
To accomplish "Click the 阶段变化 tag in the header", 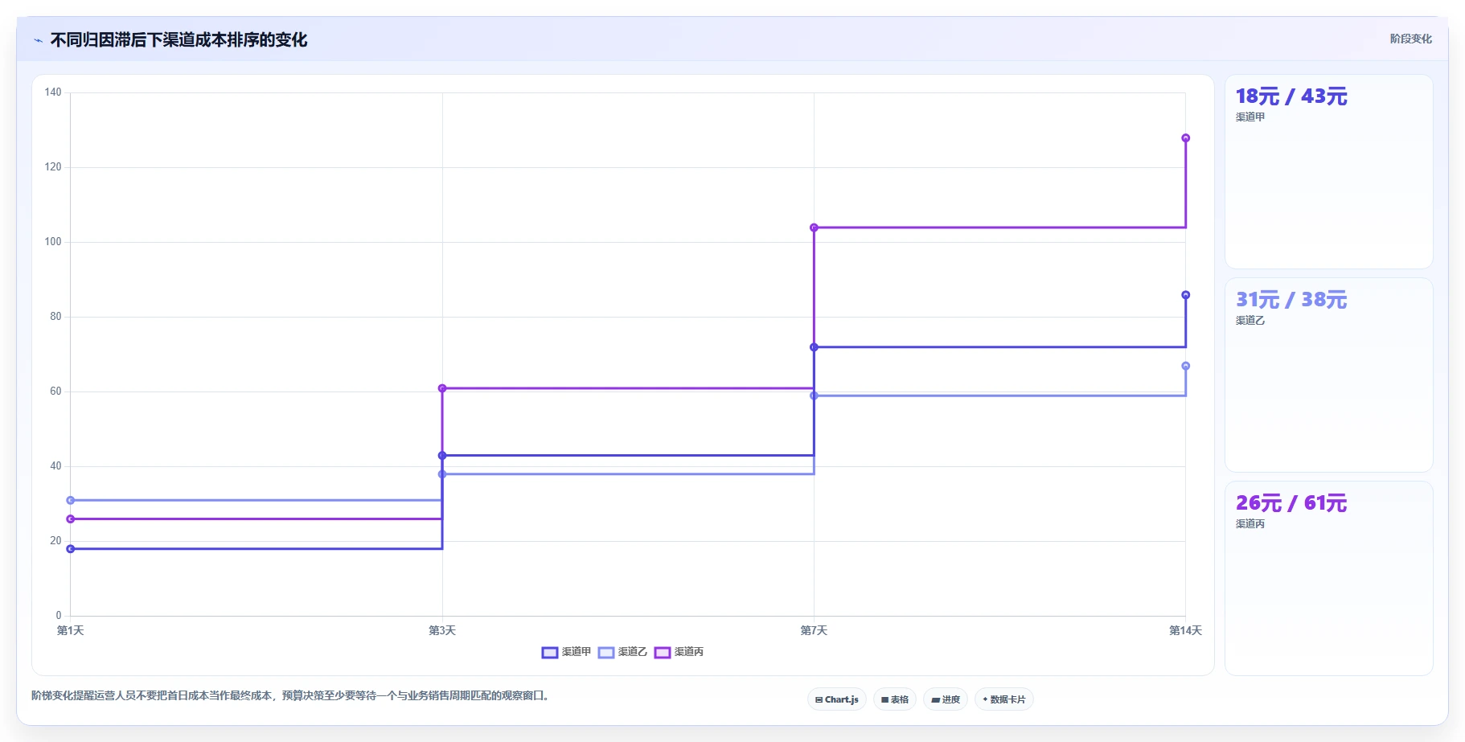I will [1410, 39].
